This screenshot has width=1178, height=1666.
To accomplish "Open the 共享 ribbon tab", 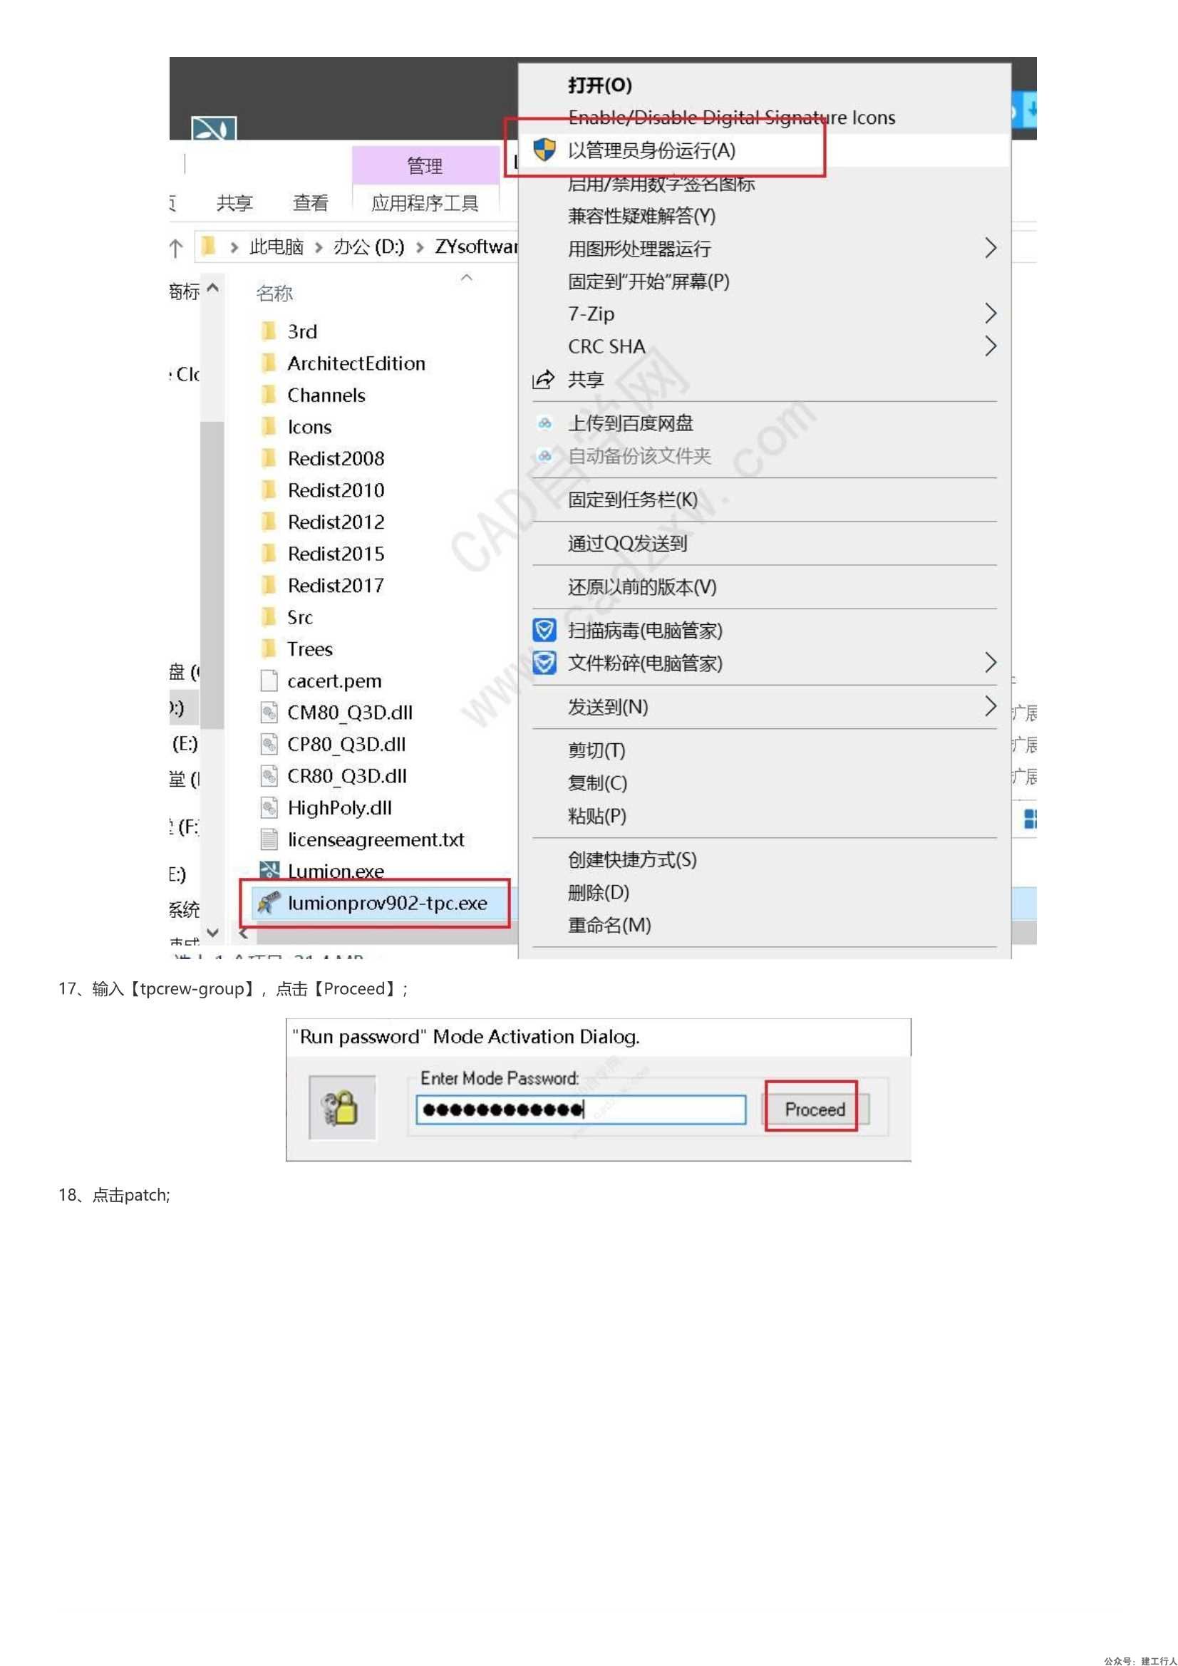I will 234,202.
